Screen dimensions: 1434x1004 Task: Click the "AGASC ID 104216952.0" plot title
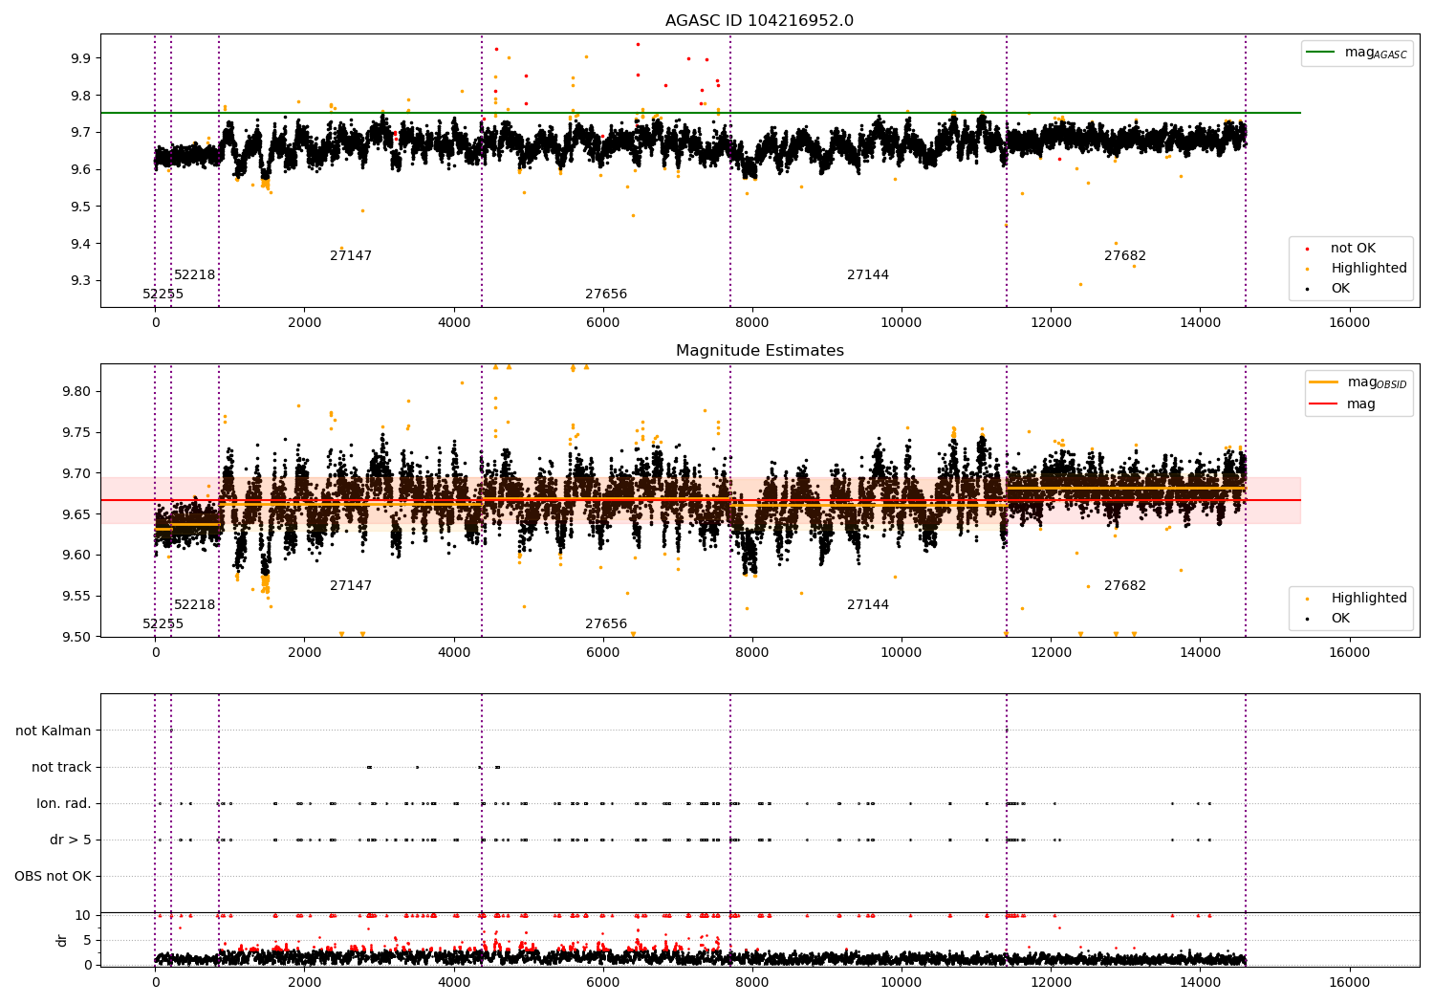click(759, 21)
